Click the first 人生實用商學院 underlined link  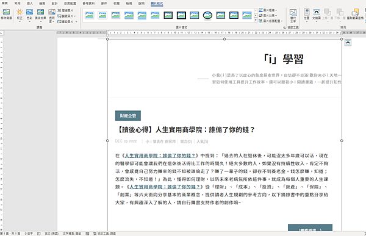(160, 156)
